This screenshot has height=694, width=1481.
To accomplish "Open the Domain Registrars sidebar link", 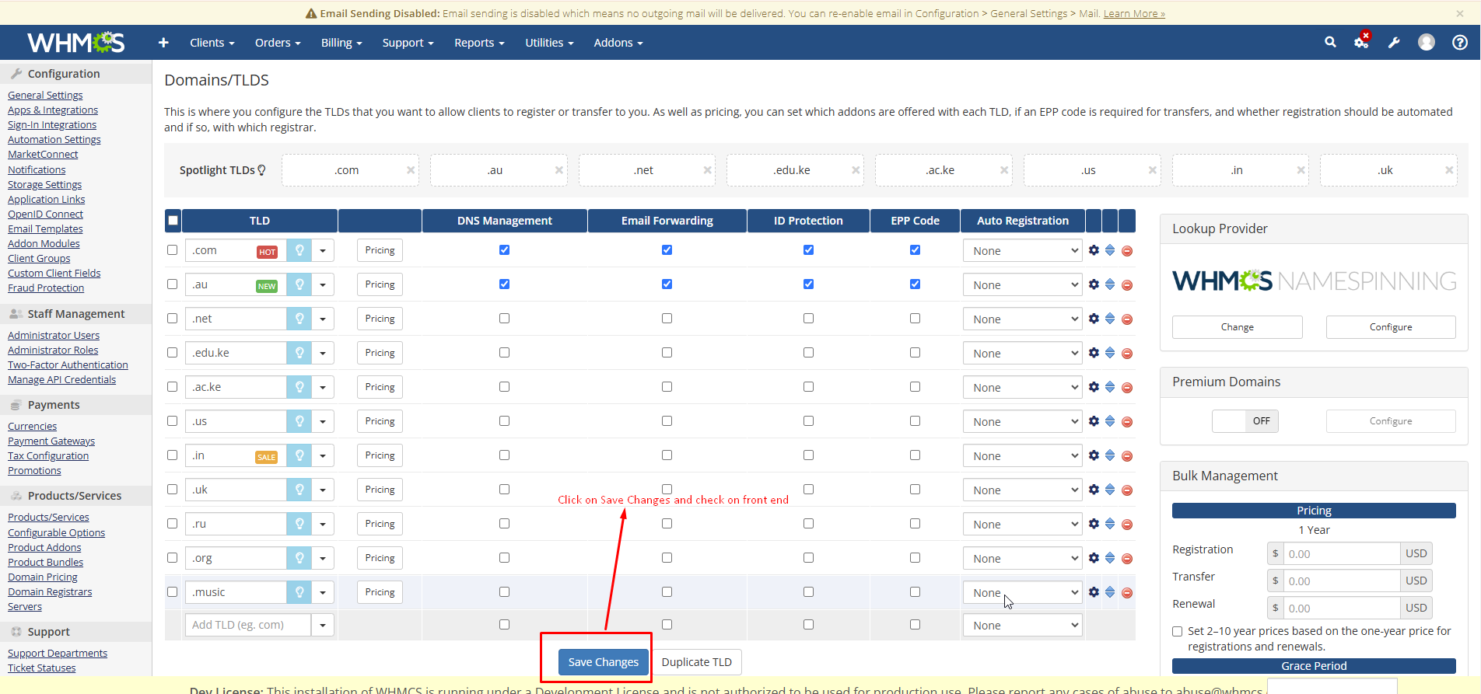I will tap(50, 592).
